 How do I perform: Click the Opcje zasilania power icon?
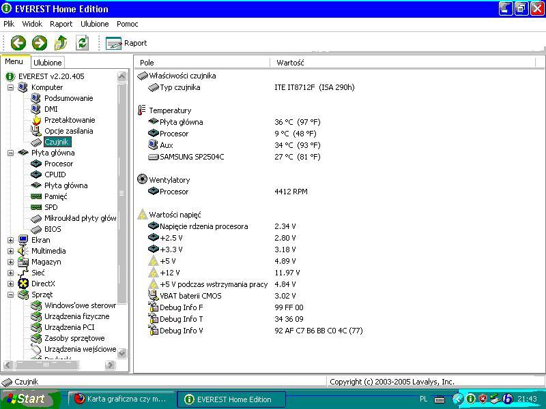pos(36,131)
